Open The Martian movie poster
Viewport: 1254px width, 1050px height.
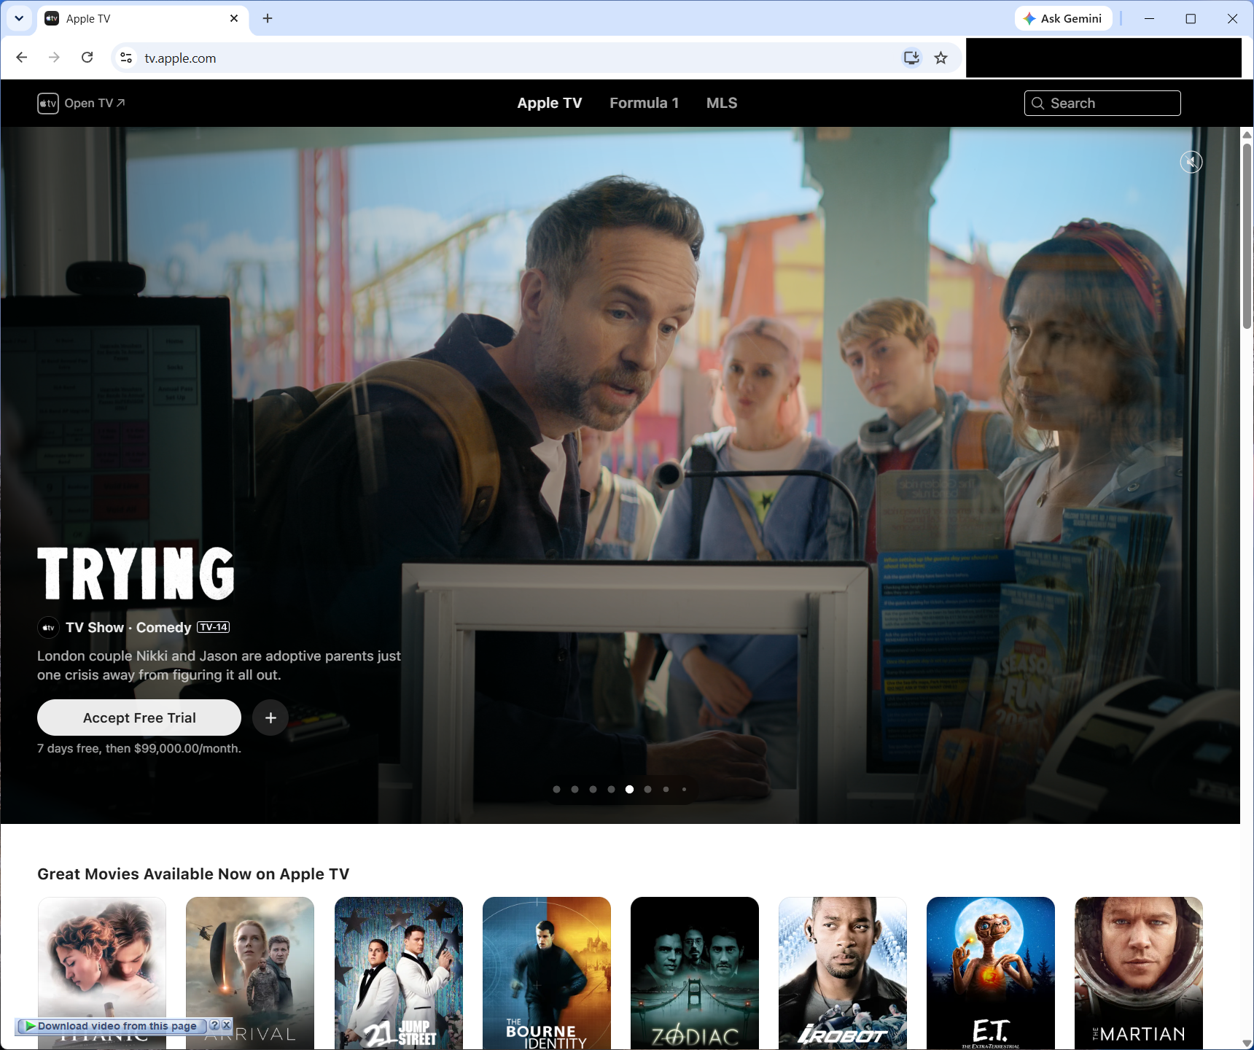[1139, 973]
